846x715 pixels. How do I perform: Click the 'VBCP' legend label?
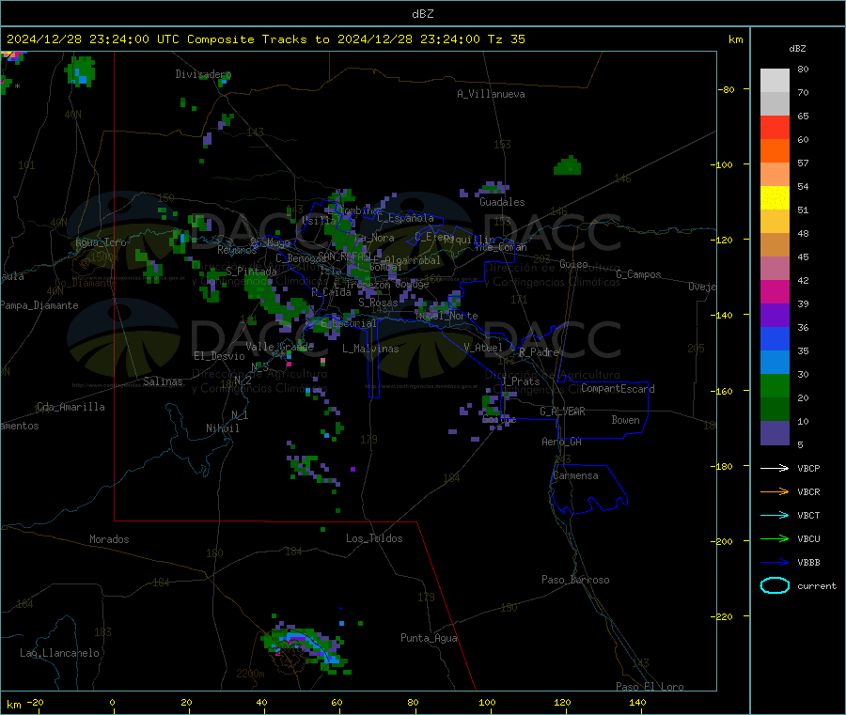[x=808, y=468]
